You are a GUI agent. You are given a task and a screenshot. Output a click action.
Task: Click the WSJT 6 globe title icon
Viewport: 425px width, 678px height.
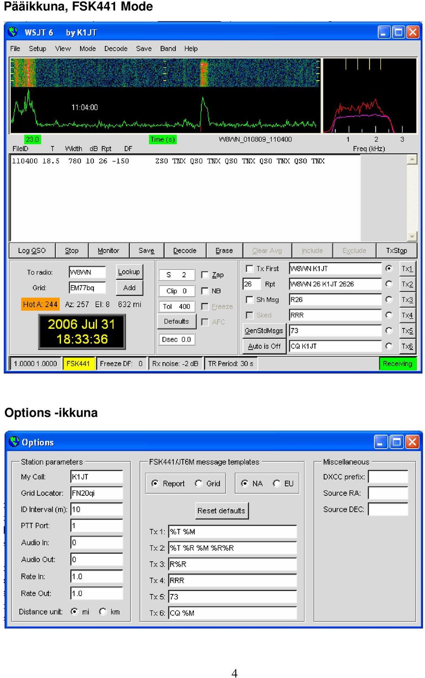pyautogui.click(x=13, y=32)
